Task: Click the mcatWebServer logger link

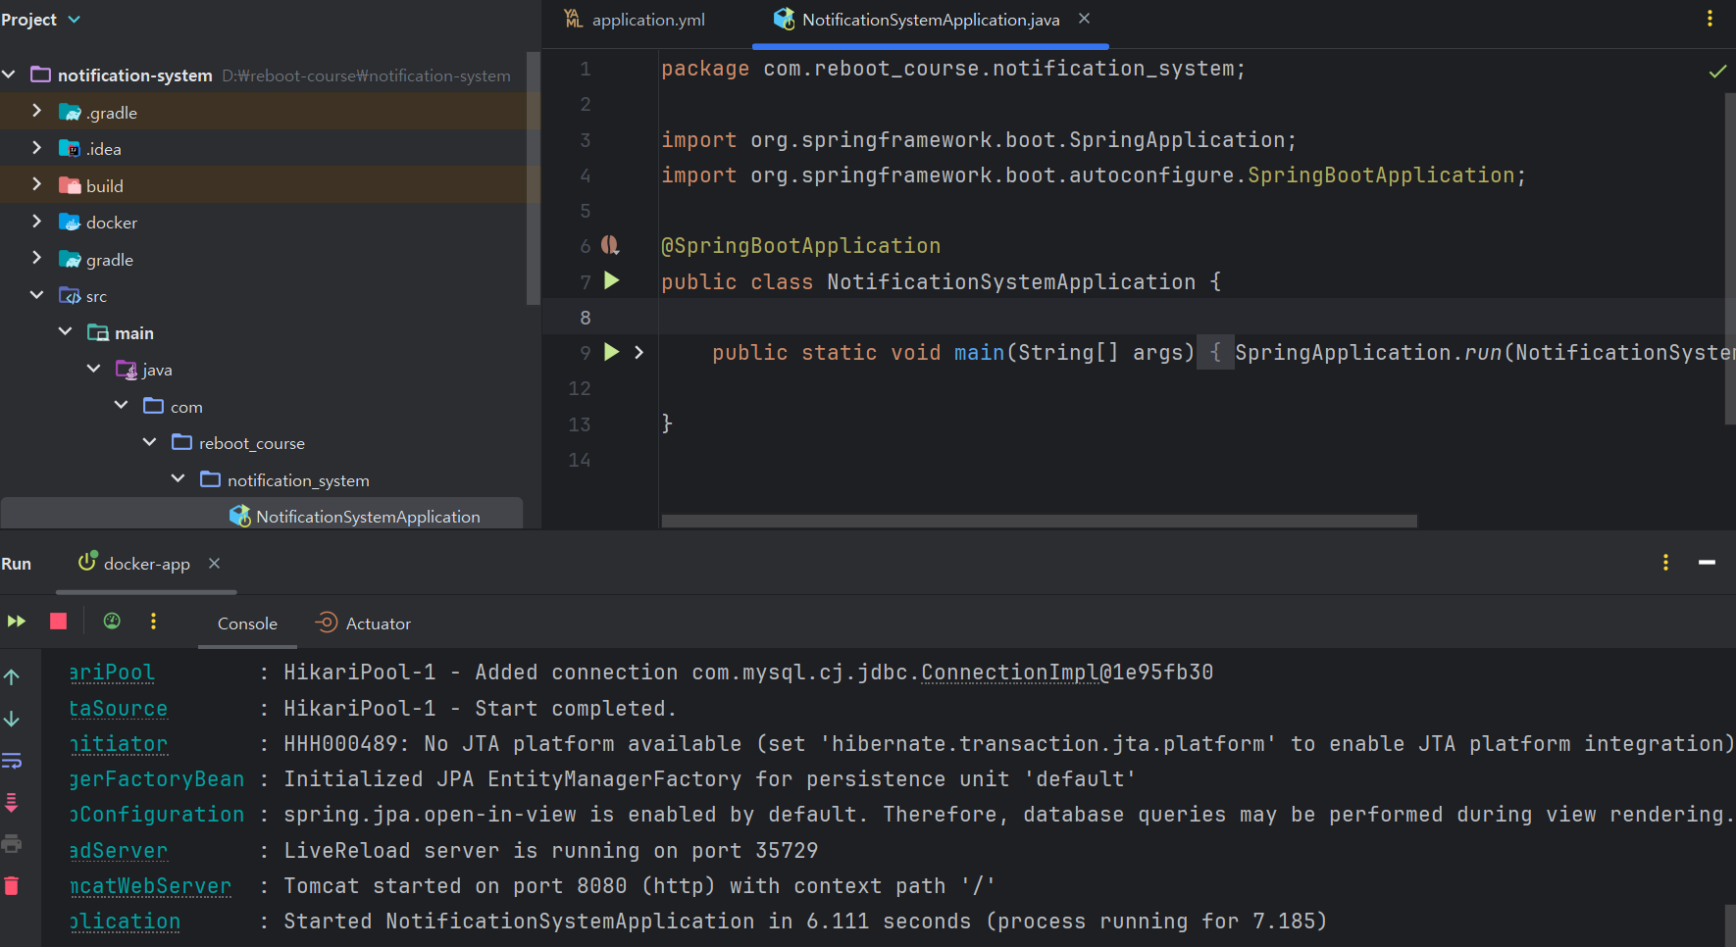Action: click(x=150, y=886)
